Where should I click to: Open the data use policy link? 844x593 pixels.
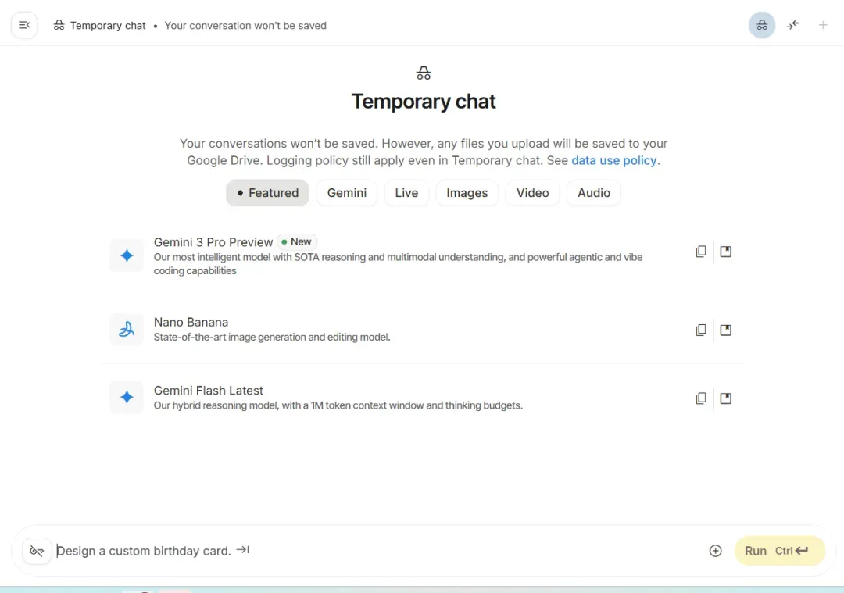pyautogui.click(x=613, y=160)
